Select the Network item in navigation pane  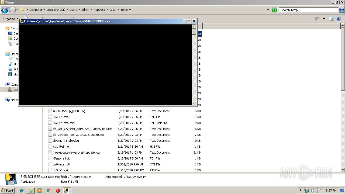[11, 100]
